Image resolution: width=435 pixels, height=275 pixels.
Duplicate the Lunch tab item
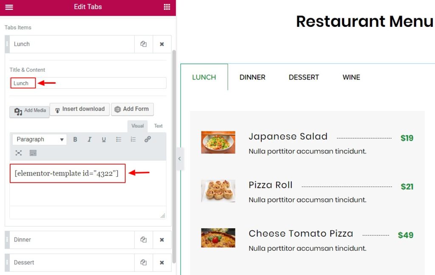coord(144,44)
